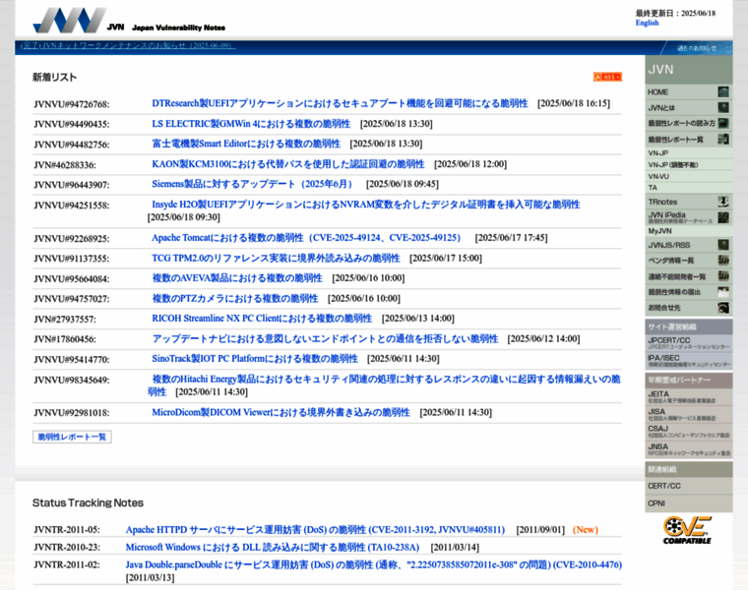This screenshot has width=748, height=590.
Task: Open the TCG TPM2.0 out-of-bounds read report
Action: pyautogui.click(x=276, y=259)
